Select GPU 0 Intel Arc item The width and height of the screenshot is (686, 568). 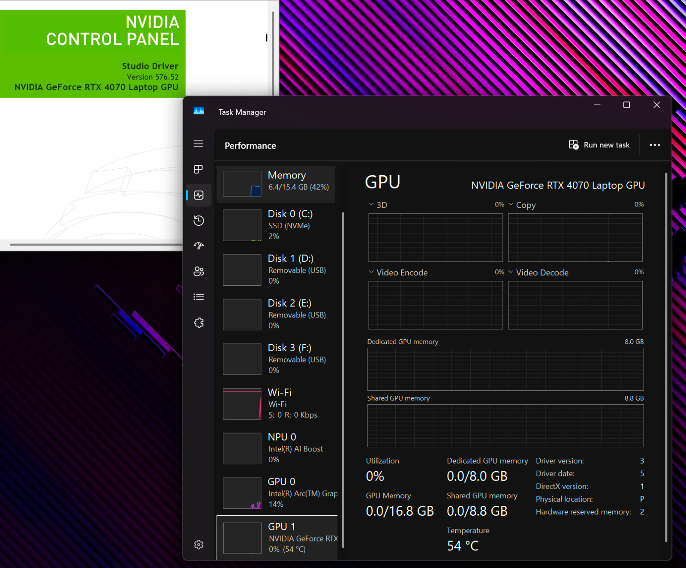coord(277,493)
